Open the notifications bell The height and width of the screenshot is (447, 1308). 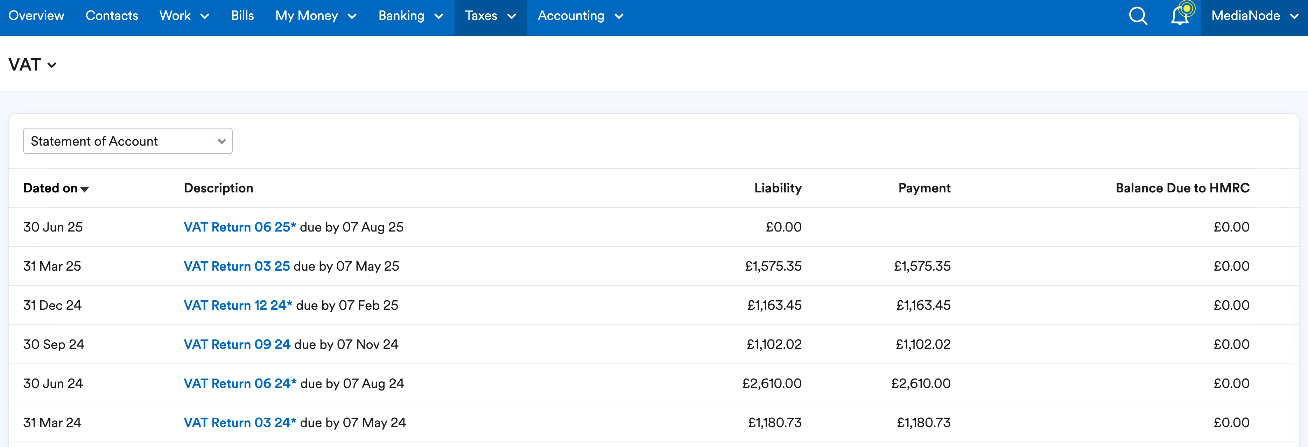point(1179,16)
